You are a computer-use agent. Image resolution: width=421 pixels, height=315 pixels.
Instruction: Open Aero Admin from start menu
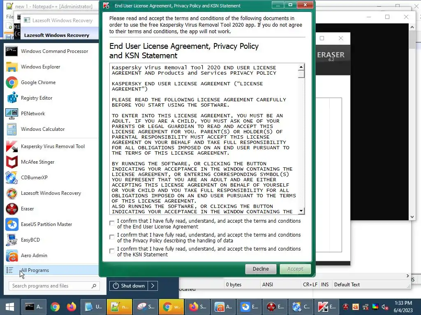point(51,255)
